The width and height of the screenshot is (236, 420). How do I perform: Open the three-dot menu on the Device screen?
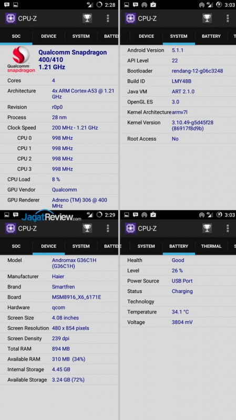point(108,228)
